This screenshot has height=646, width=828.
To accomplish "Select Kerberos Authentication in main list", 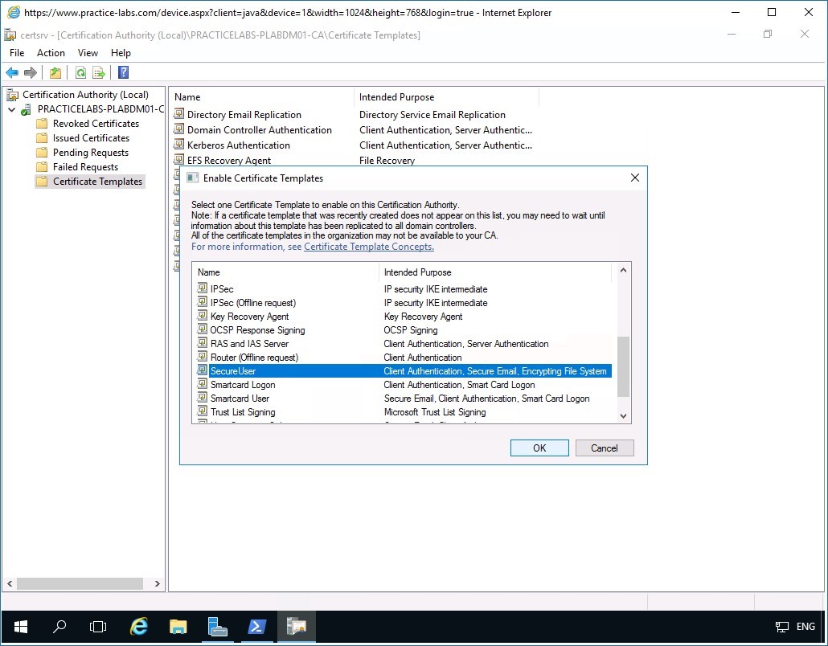I will [238, 145].
